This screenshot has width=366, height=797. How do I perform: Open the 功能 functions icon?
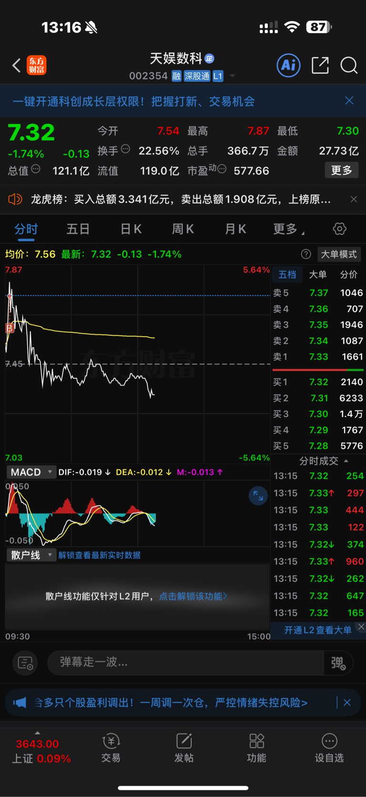tap(257, 741)
